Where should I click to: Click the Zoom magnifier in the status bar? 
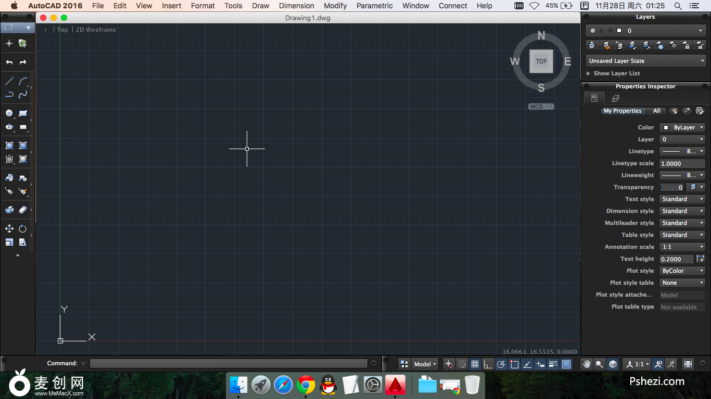600,364
